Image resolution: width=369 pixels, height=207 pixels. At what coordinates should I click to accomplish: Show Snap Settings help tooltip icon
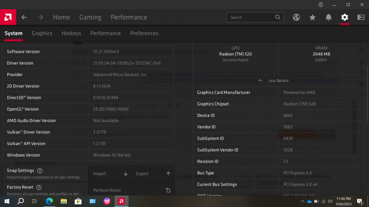40,171
